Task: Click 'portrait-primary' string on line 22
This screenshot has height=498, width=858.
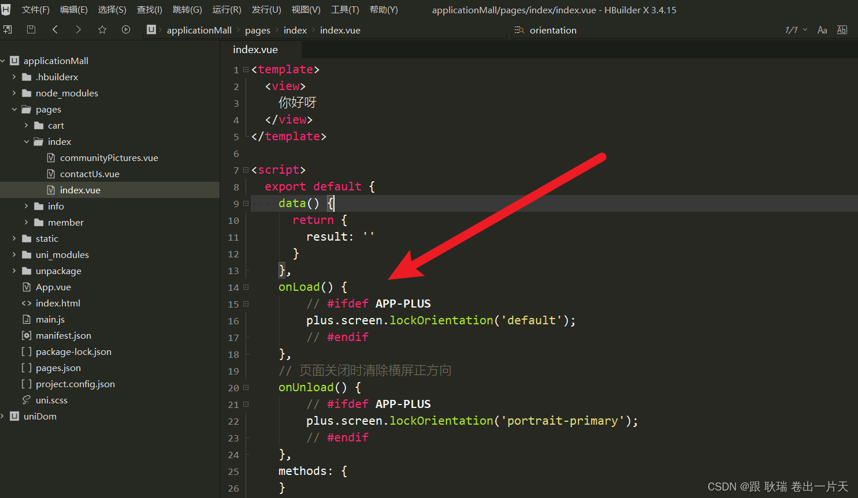Action: point(562,421)
